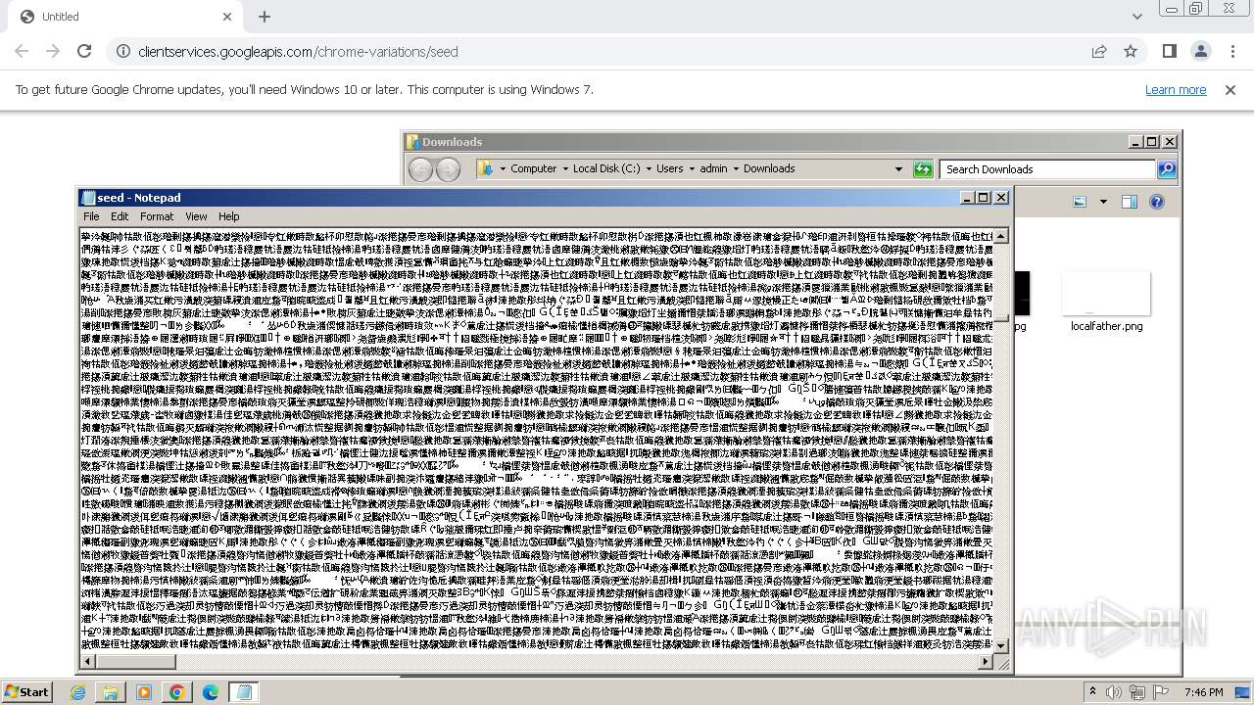The image size is (1254, 705).
Task: Go forward in Downloads window
Action: click(x=448, y=169)
